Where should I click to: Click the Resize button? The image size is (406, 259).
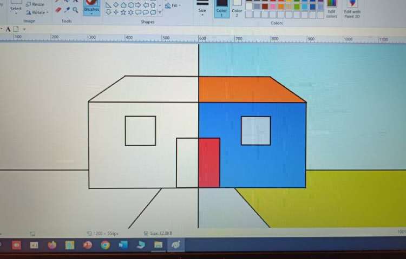[x=36, y=4]
